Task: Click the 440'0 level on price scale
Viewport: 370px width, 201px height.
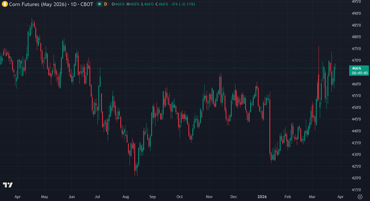Action: click(357, 131)
